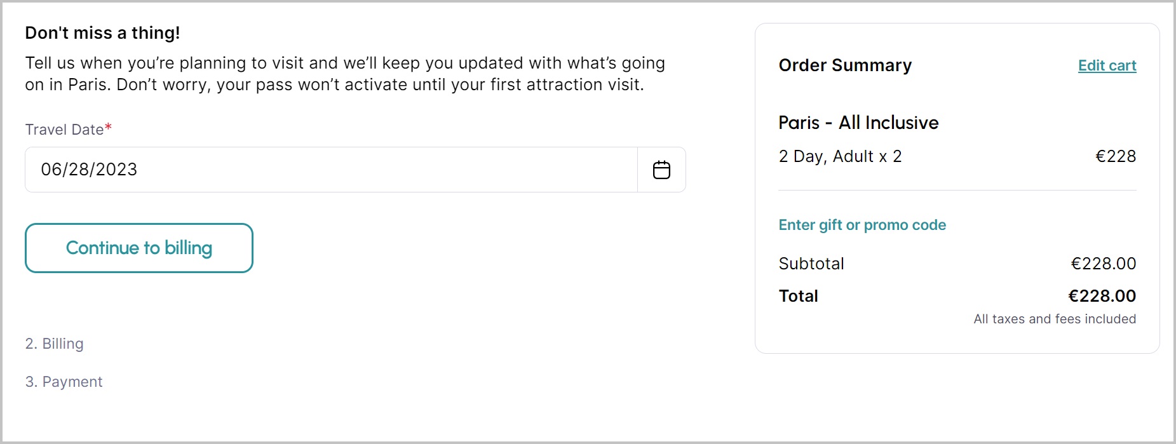This screenshot has height=444, width=1176.
Task: Click the Travel Date field label
Action: [x=64, y=130]
